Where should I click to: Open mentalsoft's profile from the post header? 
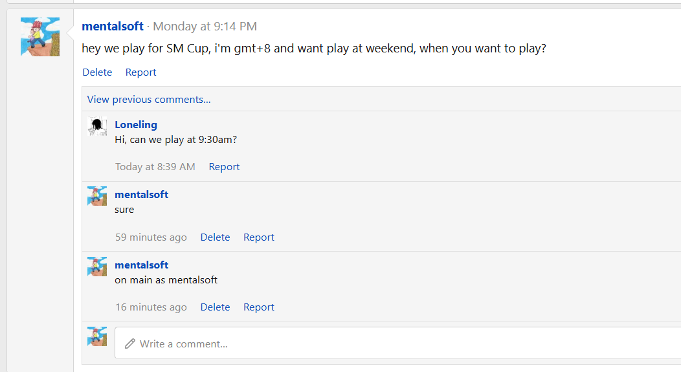pyautogui.click(x=113, y=26)
